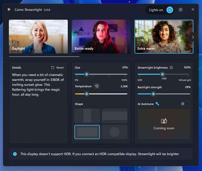Viewport: 202px width, 171px height.
Task: Click the Lights on label
Action: pyautogui.click(x=156, y=10)
